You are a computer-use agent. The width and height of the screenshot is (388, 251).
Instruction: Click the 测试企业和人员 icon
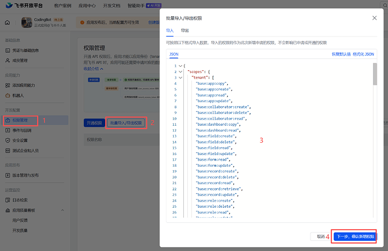coord(8,150)
